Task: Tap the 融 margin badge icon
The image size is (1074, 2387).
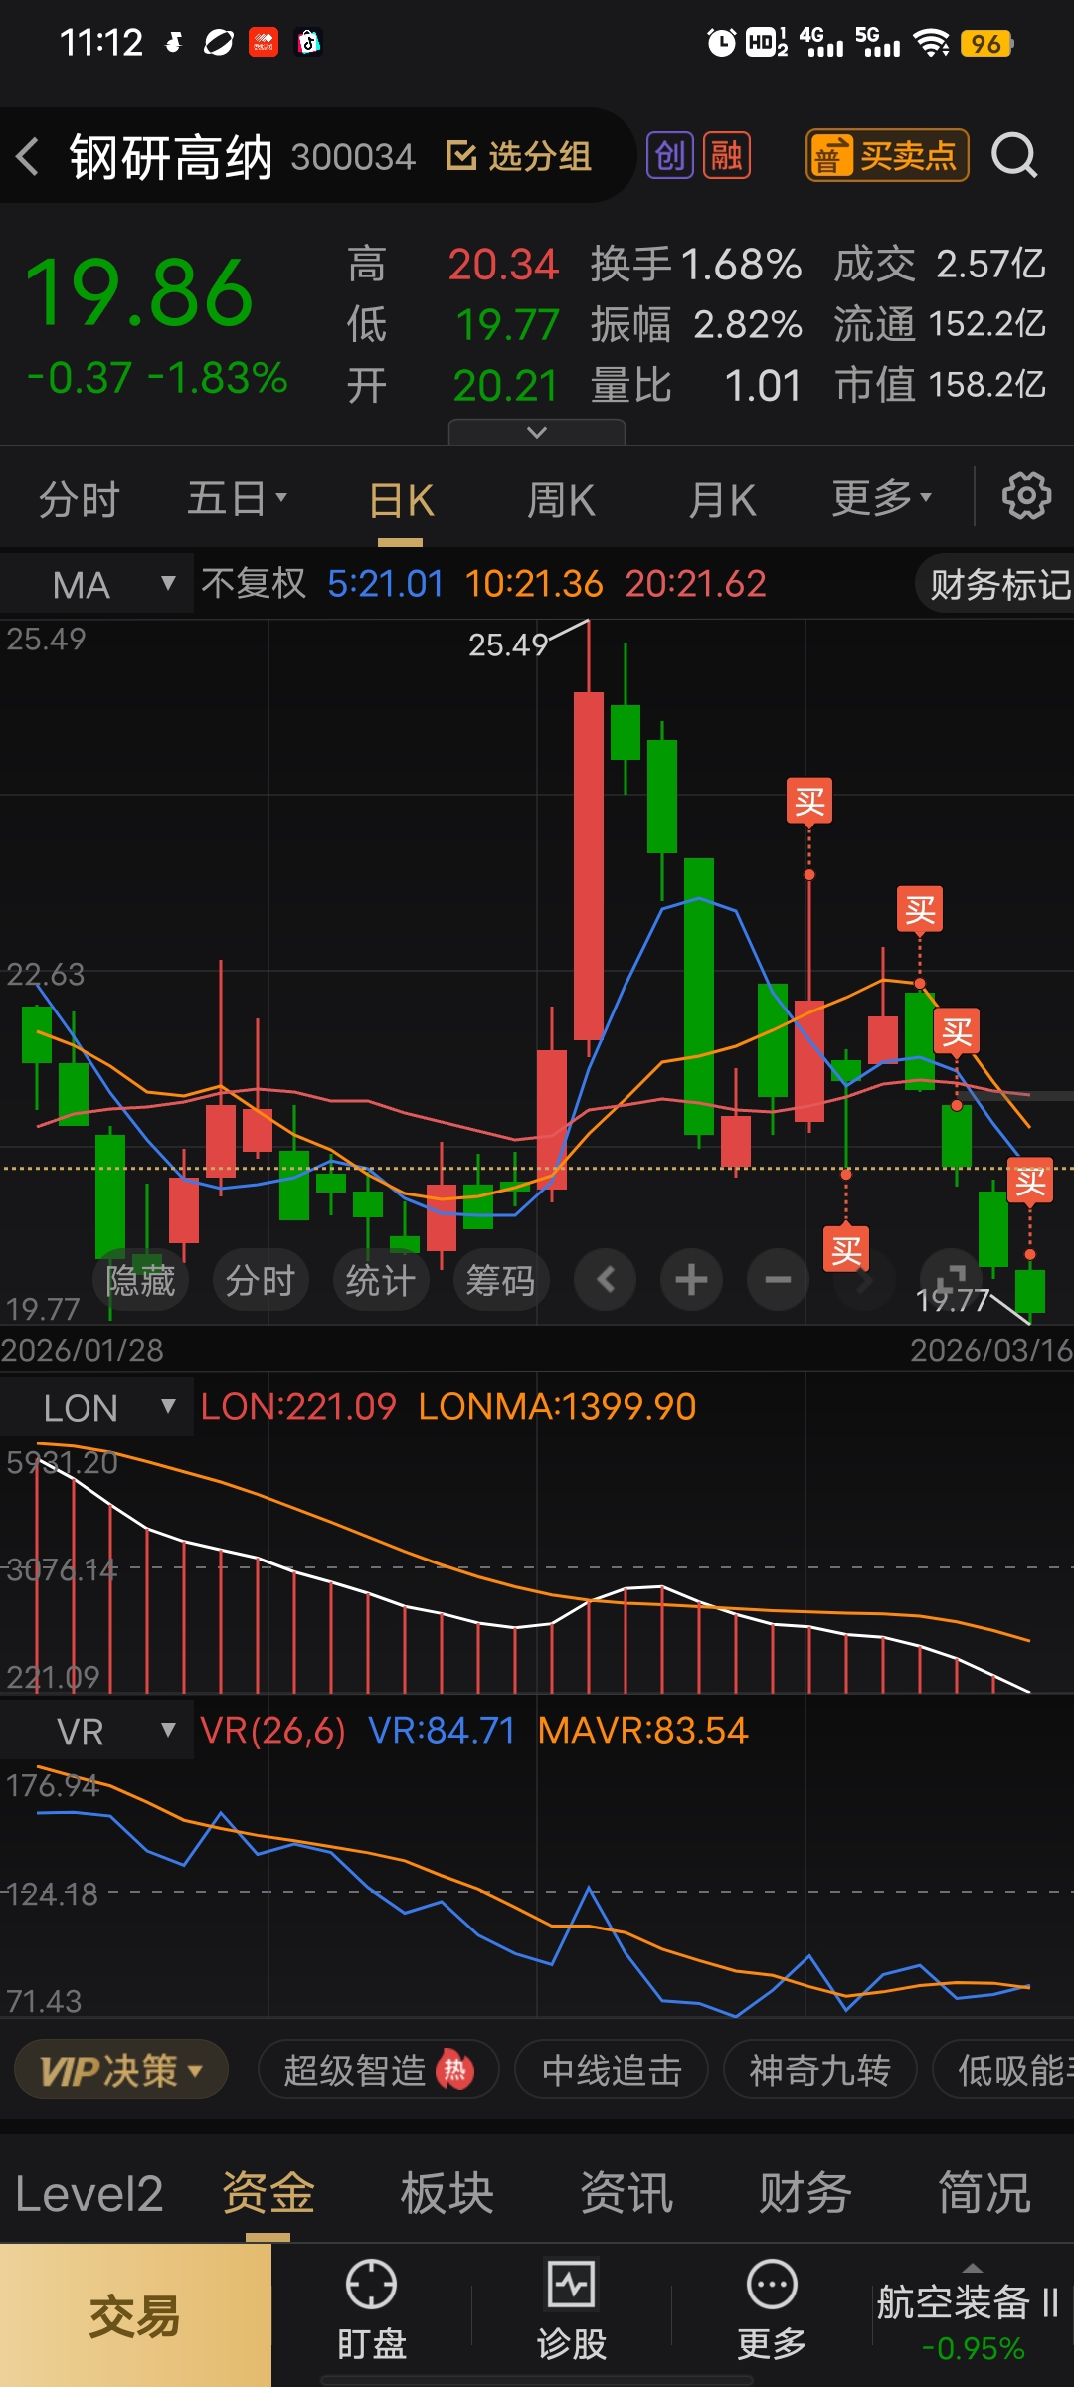Action: pyautogui.click(x=726, y=155)
